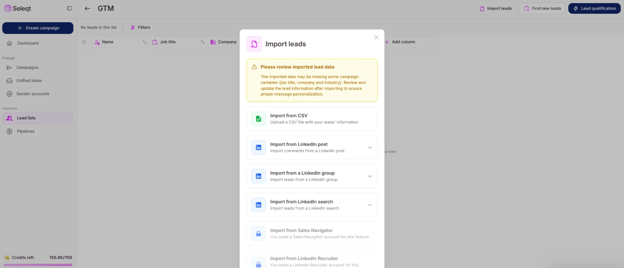Click the back arrow next to GTM
624x268 pixels.
87,8
